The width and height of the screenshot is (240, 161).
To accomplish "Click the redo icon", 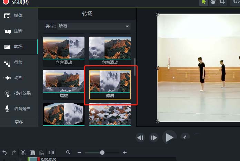I will (14, 153).
